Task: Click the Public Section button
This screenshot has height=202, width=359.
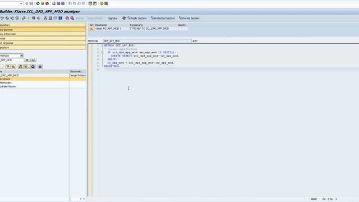Action: point(137,18)
